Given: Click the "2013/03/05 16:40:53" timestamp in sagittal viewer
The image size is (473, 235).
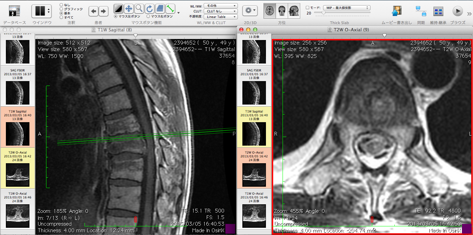Looking at the screenshot, I should pos(197,224).
